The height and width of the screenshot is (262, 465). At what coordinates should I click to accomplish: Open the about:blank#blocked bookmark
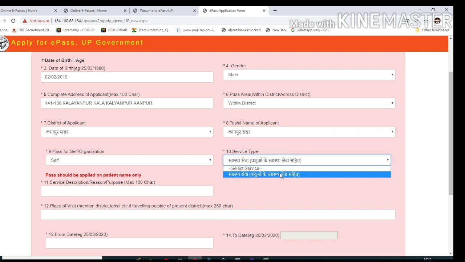[x=241, y=30]
